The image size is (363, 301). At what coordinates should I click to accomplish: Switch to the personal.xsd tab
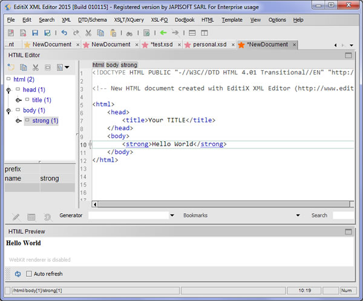coord(210,44)
